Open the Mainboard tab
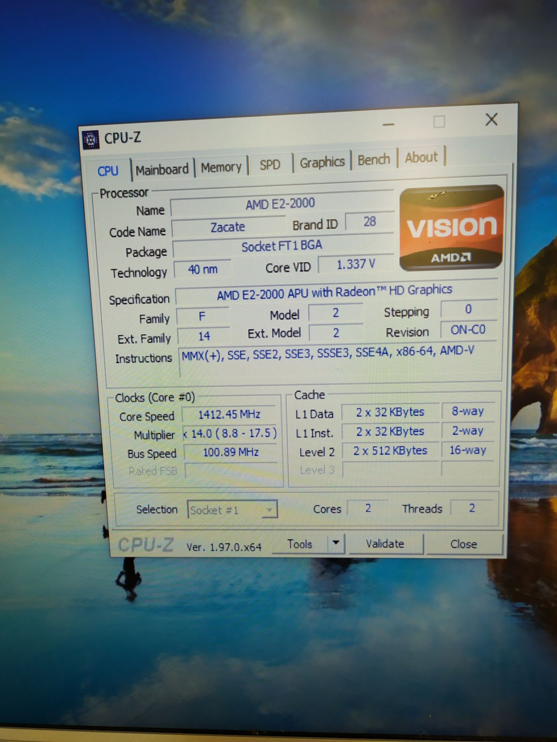 point(162,170)
